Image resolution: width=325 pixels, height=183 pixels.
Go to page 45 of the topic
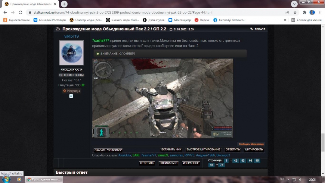(257, 161)
